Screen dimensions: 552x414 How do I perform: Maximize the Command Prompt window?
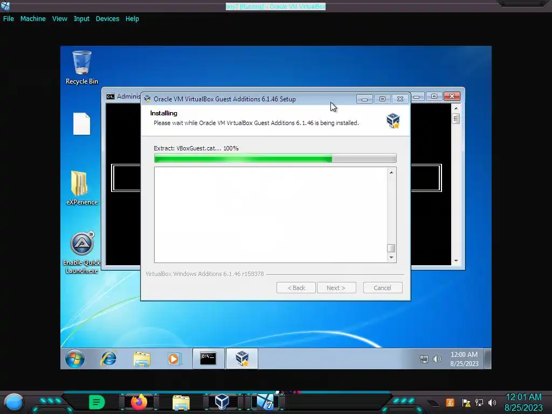click(x=434, y=96)
